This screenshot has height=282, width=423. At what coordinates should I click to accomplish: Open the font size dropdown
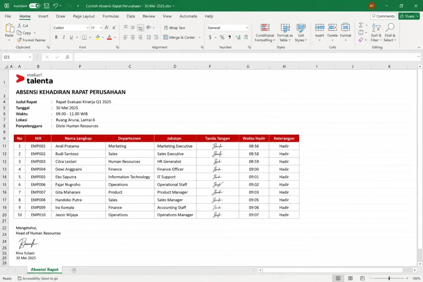click(101, 28)
